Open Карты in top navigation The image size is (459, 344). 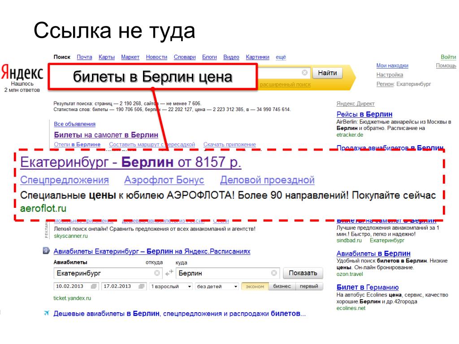click(107, 57)
